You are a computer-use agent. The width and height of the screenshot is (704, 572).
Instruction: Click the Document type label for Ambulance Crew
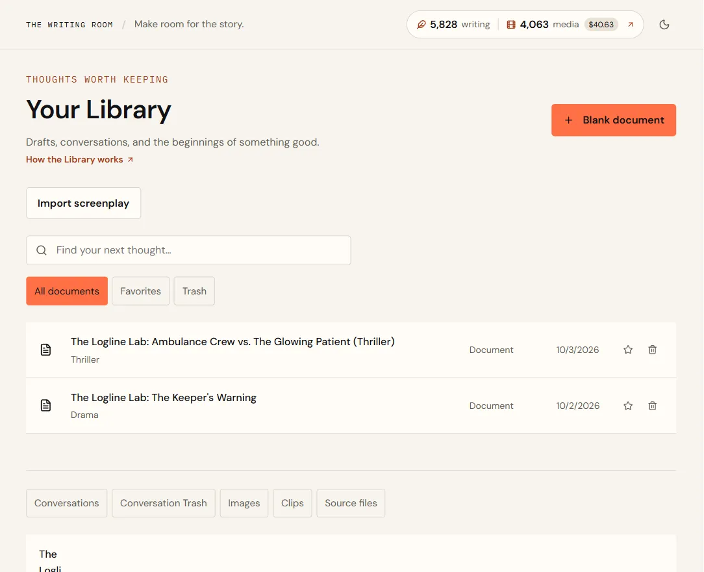tap(491, 350)
